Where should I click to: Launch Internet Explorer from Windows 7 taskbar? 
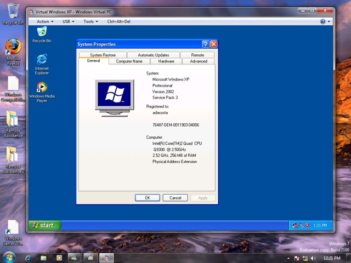point(28,258)
